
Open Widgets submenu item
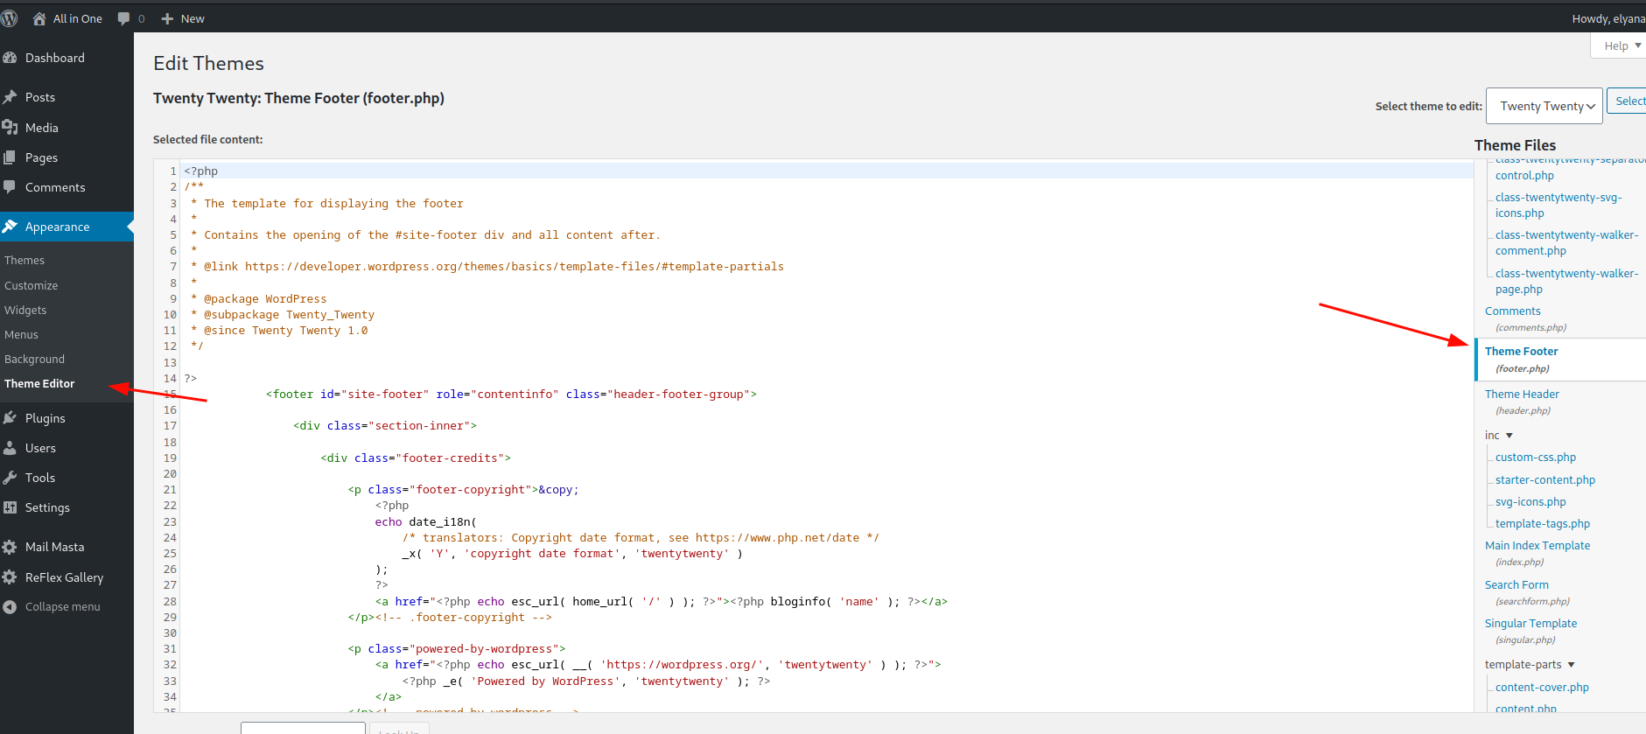click(x=25, y=311)
